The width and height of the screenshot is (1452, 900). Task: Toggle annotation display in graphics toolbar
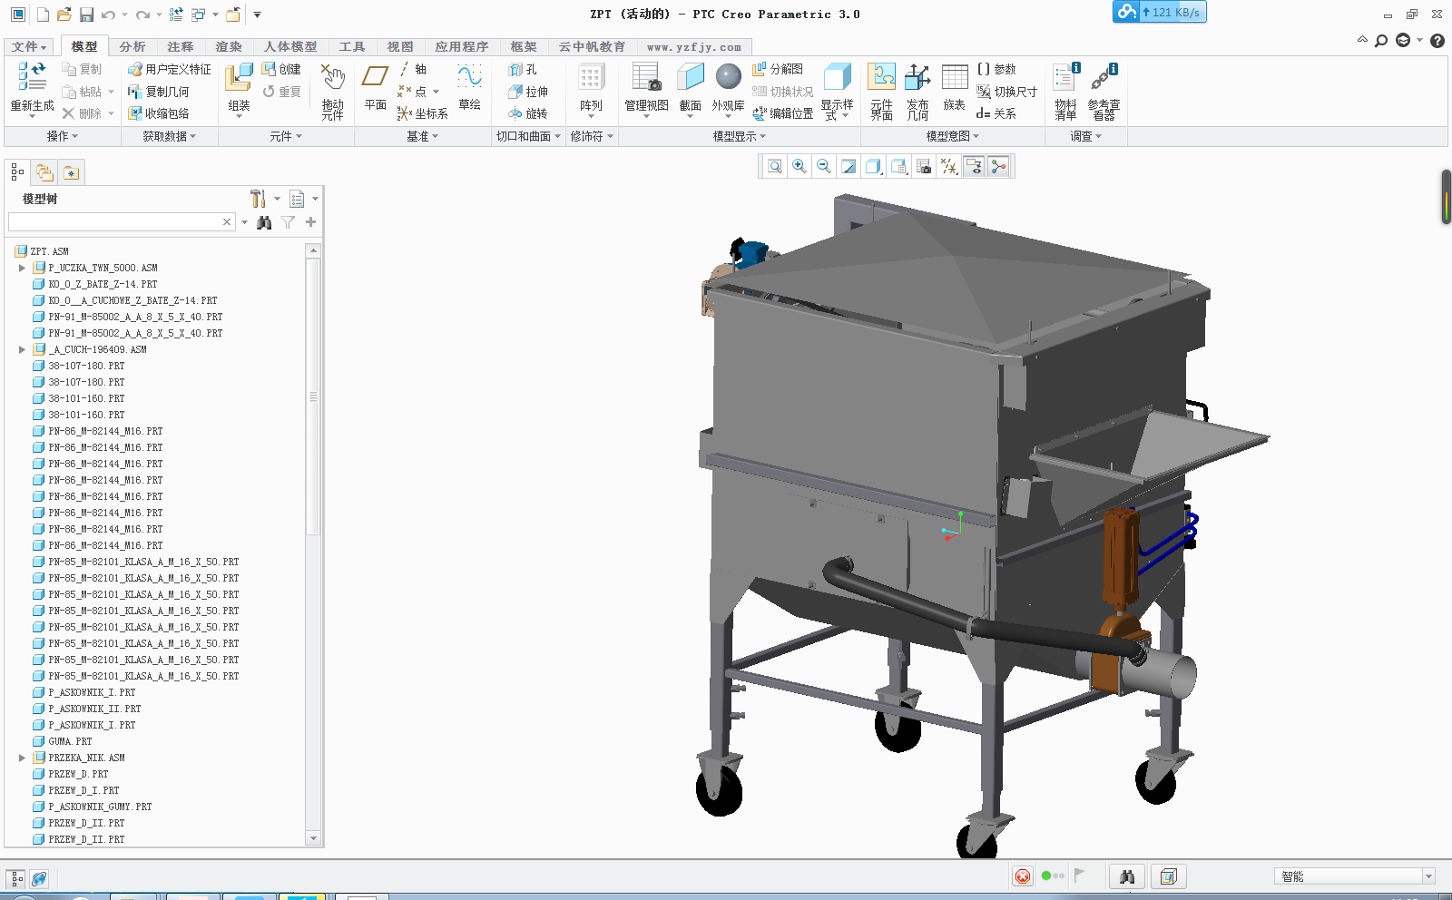(974, 166)
